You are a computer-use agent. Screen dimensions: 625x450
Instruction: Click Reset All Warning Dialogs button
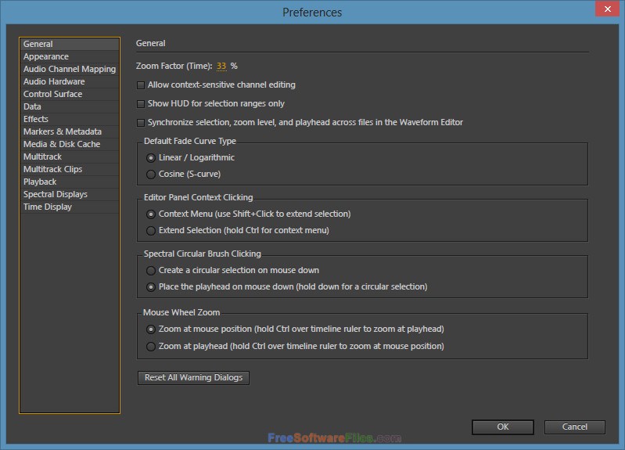tap(193, 377)
